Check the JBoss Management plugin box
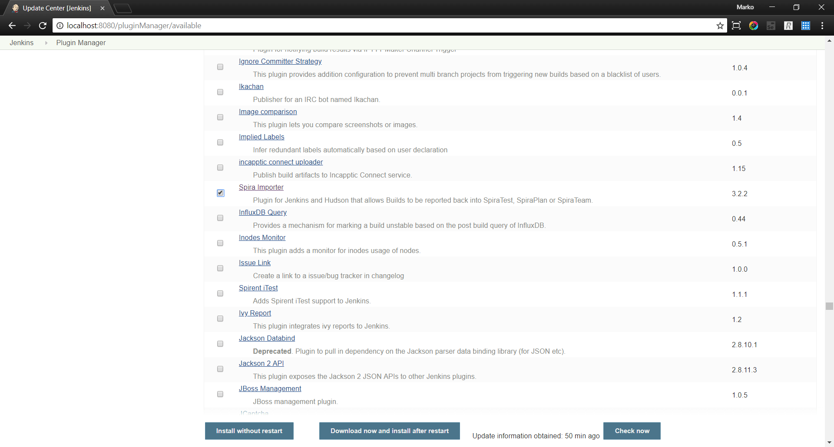Viewport: 834px width, 447px height. (x=220, y=394)
